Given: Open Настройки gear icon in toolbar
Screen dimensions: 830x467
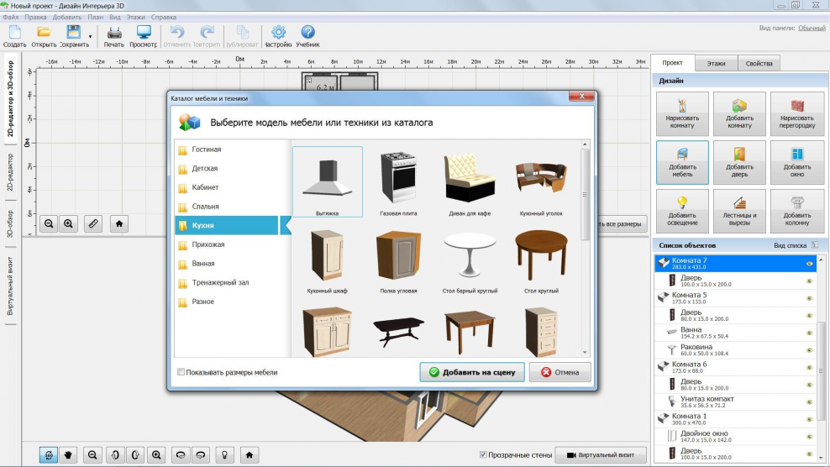Looking at the screenshot, I should (277, 34).
